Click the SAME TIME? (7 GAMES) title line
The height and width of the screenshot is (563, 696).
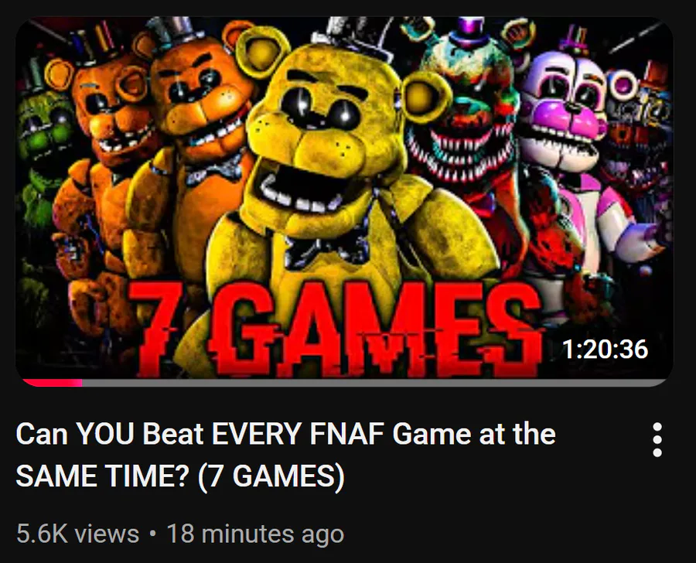pos(179,476)
